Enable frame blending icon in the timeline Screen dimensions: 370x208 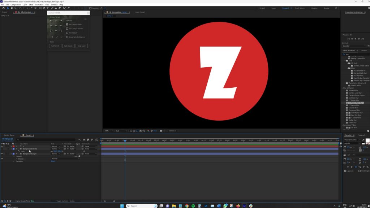pos(88,140)
